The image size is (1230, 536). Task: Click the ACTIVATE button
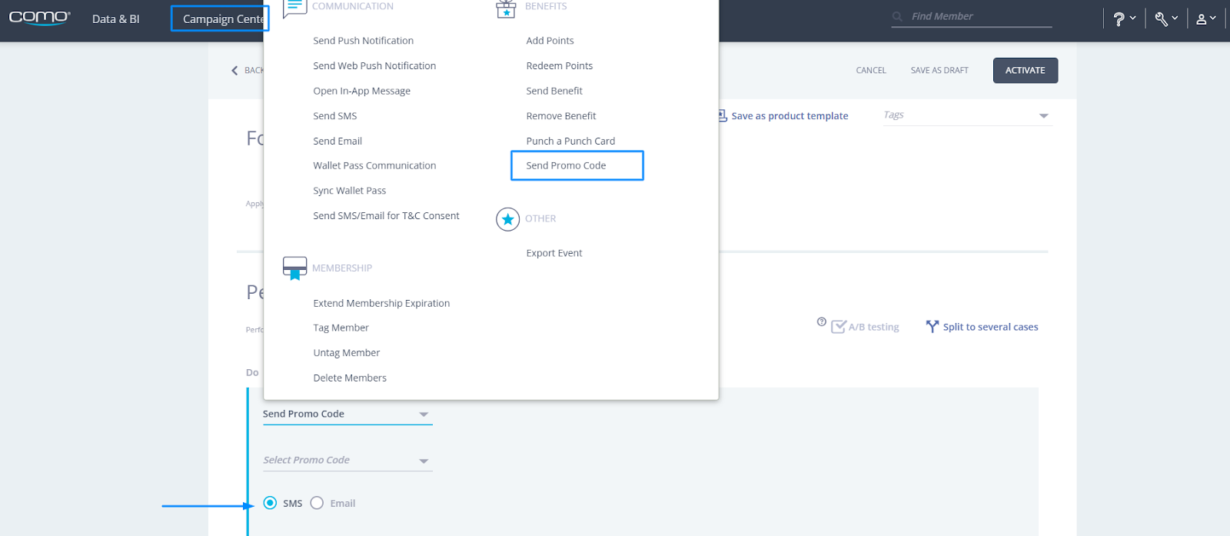point(1024,70)
